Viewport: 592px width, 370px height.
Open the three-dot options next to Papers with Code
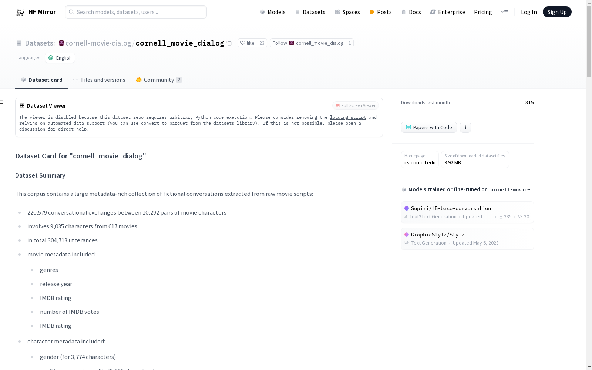pos(465,127)
